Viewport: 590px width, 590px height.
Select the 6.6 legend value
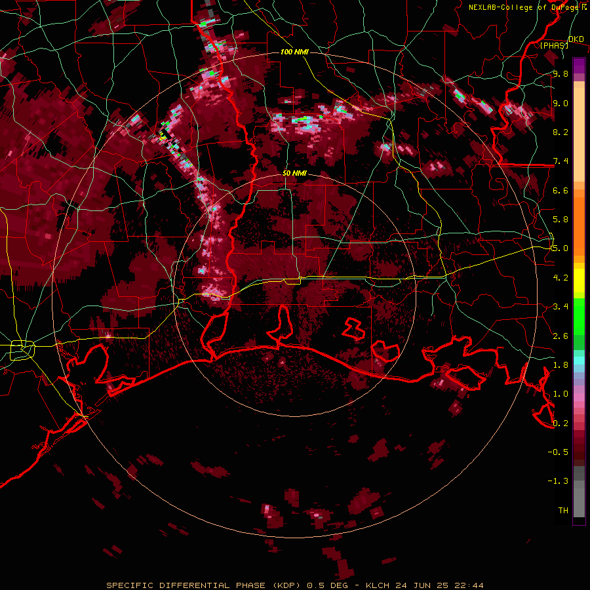click(x=560, y=190)
